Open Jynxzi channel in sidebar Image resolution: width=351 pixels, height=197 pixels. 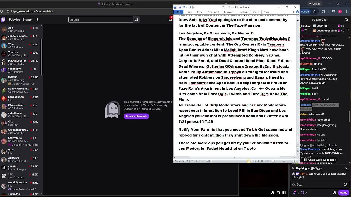coord(21,167)
